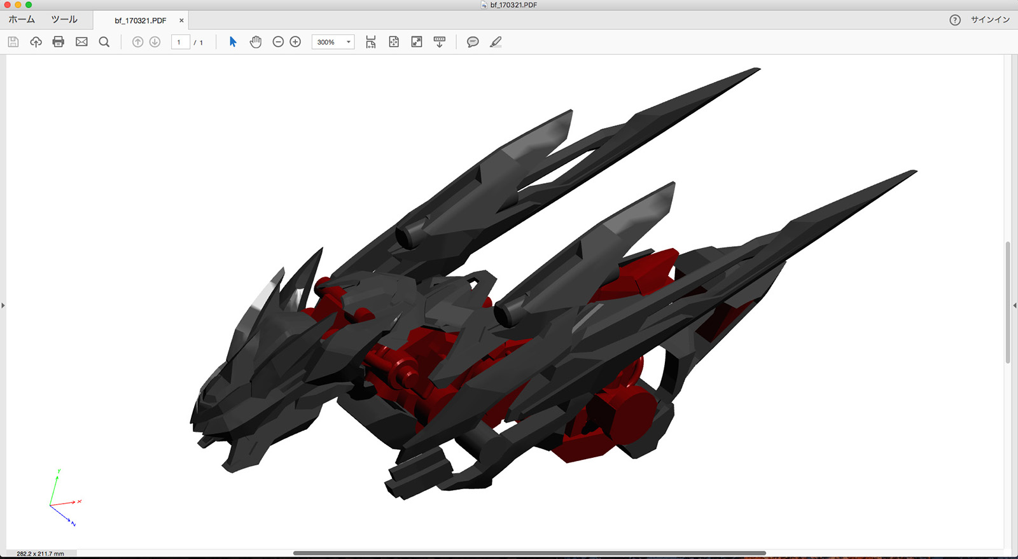Viewport: 1018px width, 559px height.
Task: Switch to the ツール tab
Action: [x=64, y=20]
